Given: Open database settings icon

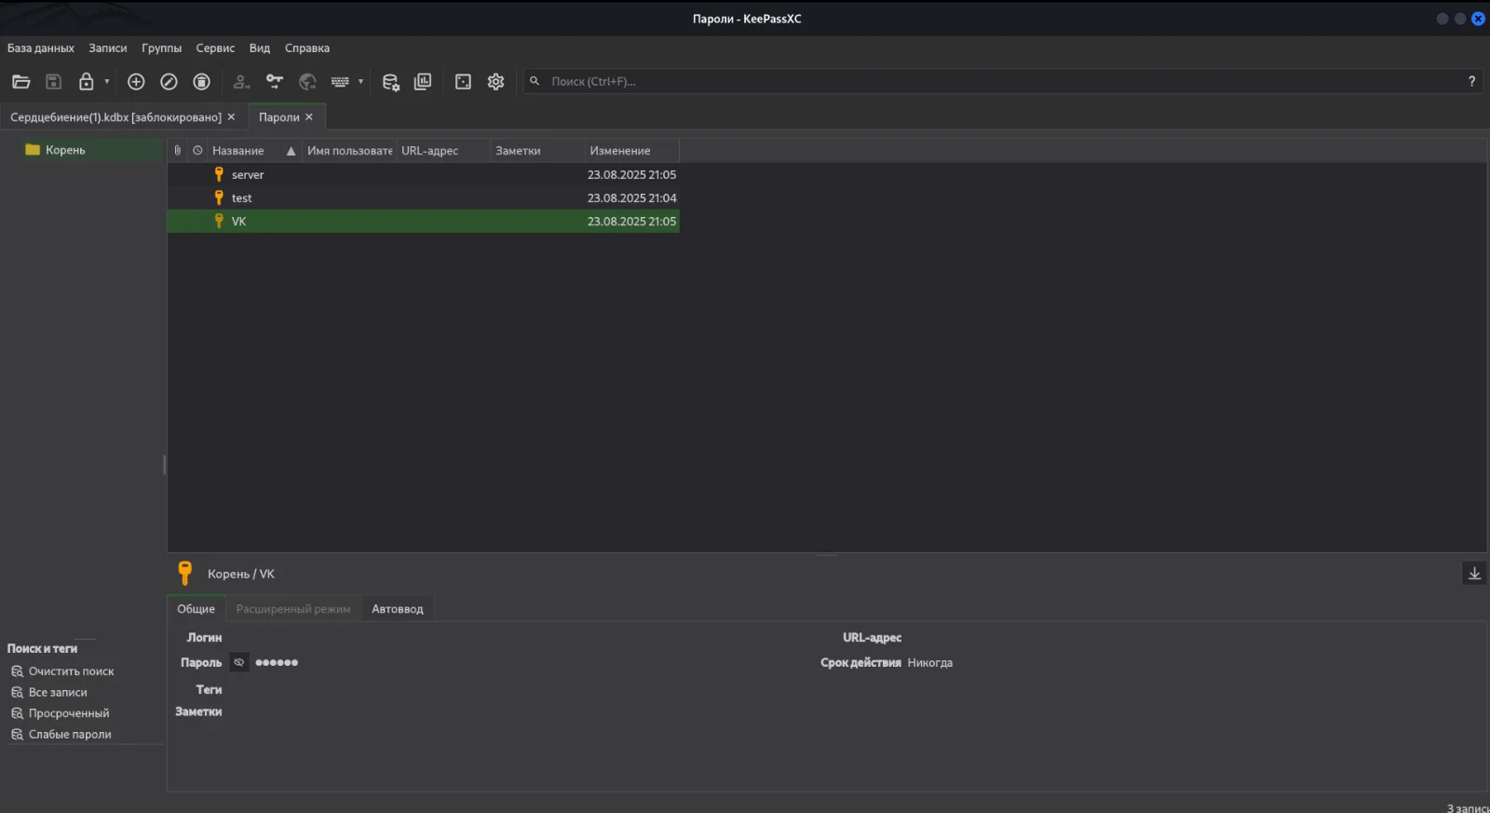Looking at the screenshot, I should pos(391,82).
